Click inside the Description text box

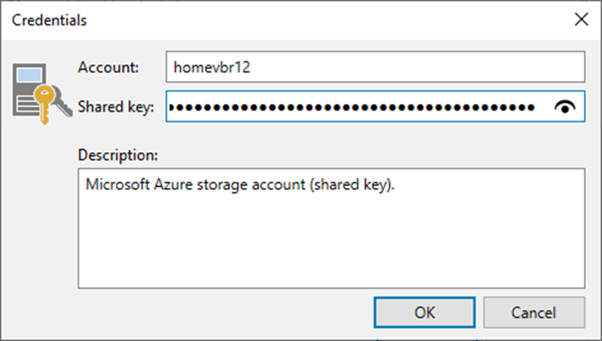[x=331, y=229]
